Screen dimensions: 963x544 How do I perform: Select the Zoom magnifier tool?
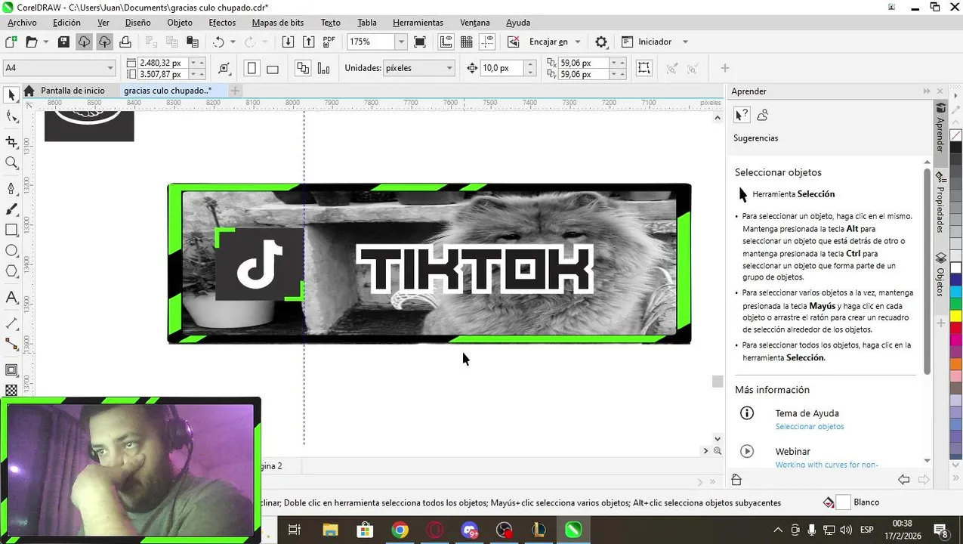(11, 162)
